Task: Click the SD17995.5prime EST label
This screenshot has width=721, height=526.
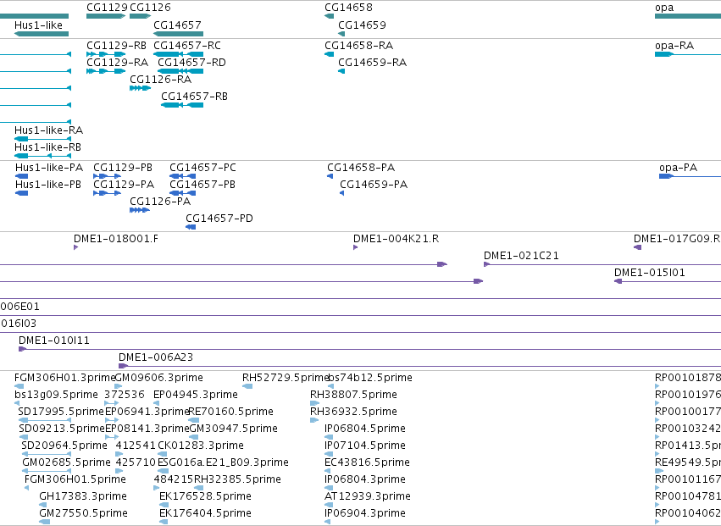Action: (61, 412)
